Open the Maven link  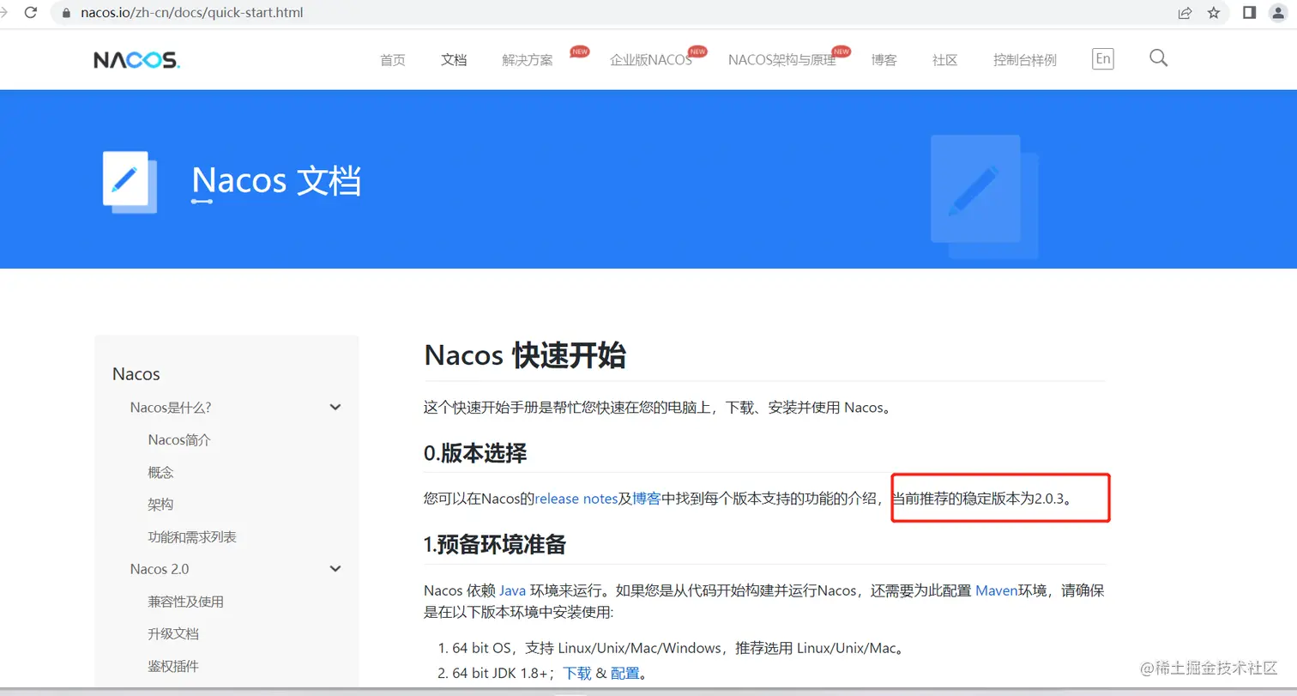tap(997, 590)
